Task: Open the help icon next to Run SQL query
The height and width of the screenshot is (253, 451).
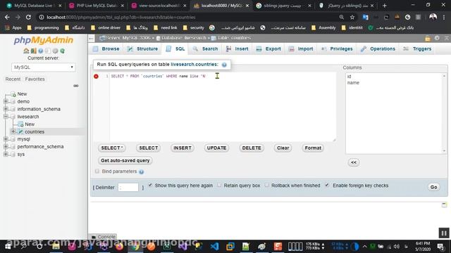Action: 224,65
